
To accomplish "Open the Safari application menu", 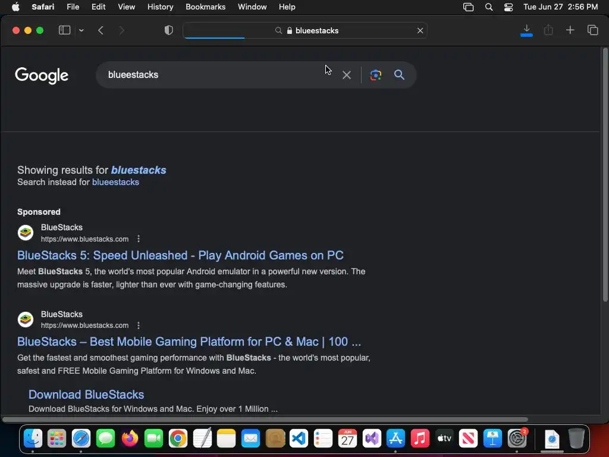I will tap(43, 7).
